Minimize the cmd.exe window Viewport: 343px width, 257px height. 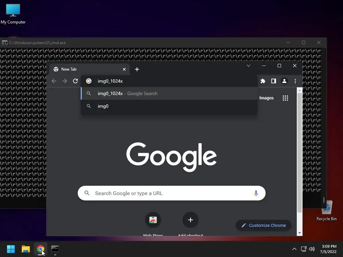click(x=288, y=42)
